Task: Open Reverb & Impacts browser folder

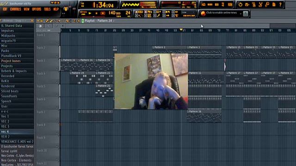Action: [17, 71]
